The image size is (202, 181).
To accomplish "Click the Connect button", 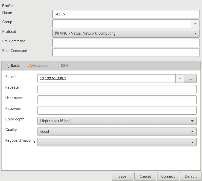I will [x=168, y=176].
